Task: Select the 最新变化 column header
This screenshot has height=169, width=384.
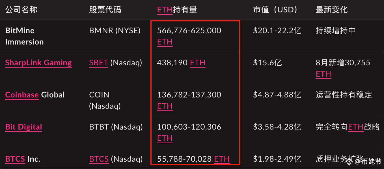Action: [331, 10]
